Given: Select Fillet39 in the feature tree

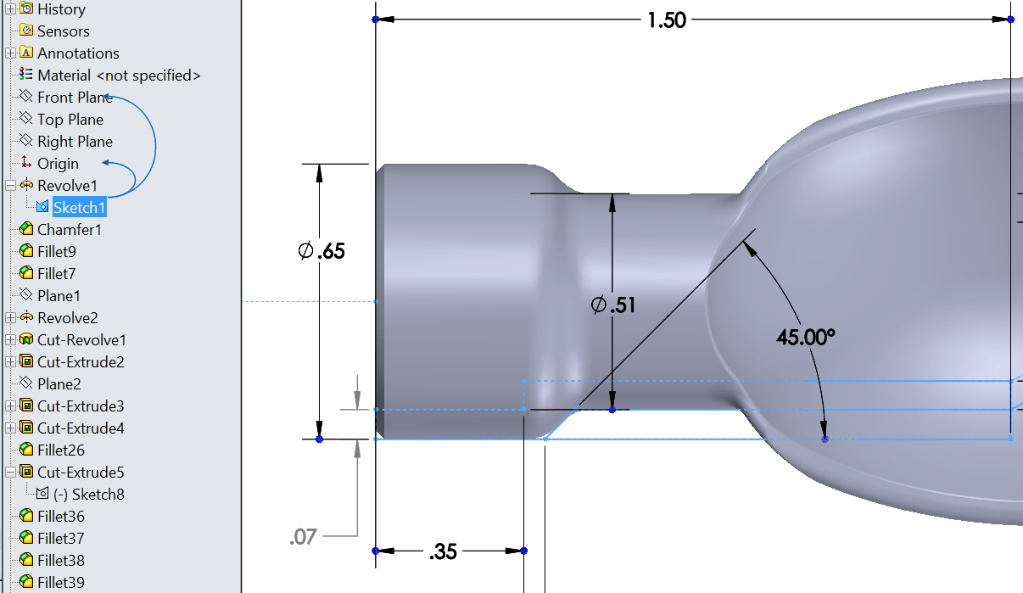Looking at the screenshot, I should (61, 583).
